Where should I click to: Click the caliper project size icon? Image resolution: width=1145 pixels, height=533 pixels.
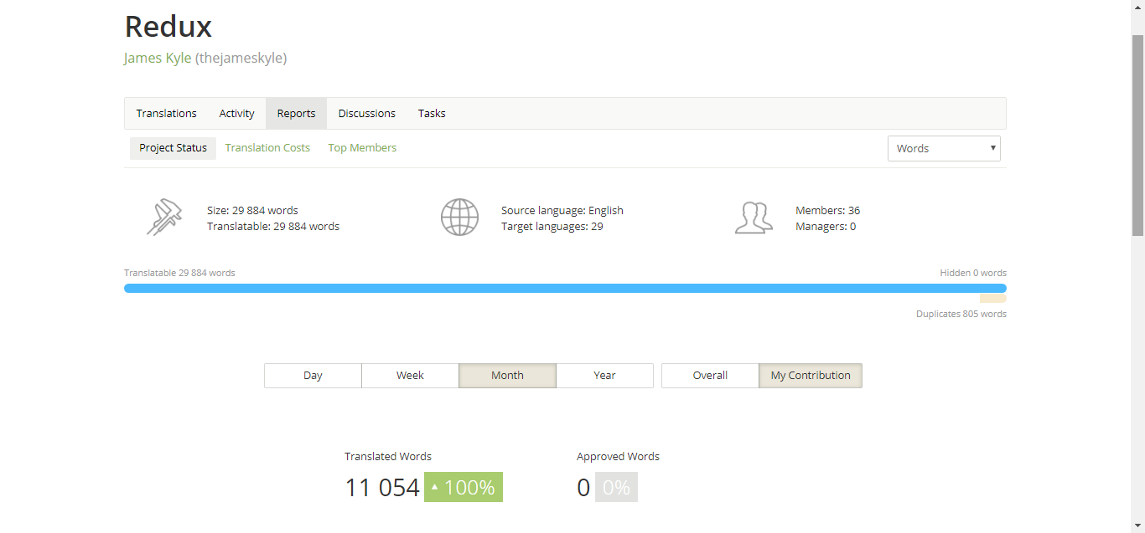164,217
